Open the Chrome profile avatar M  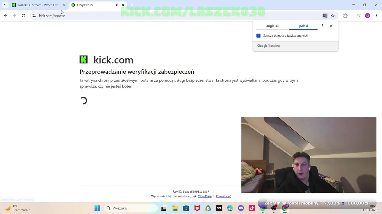point(367,16)
